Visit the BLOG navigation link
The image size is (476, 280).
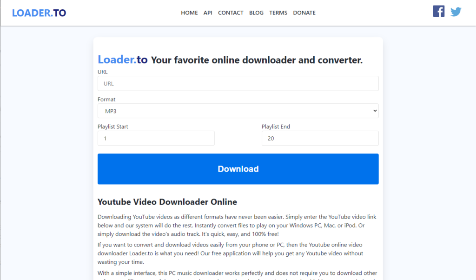256,13
